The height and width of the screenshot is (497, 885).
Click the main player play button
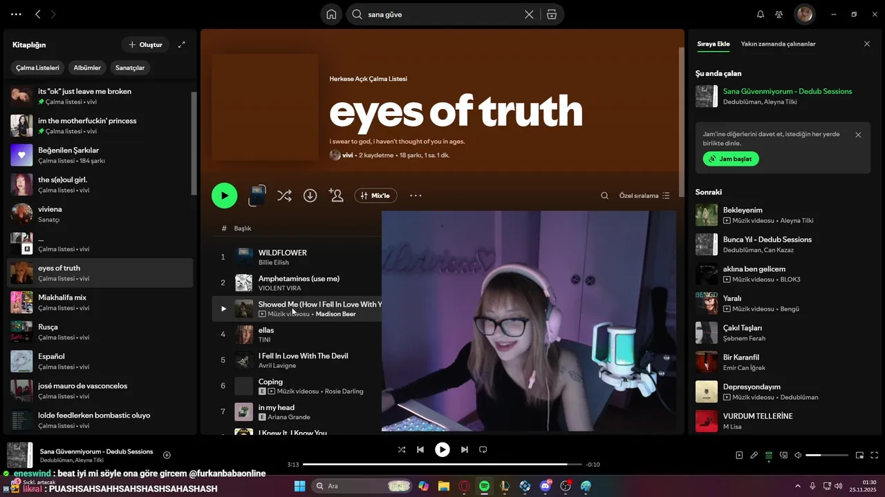click(442, 449)
